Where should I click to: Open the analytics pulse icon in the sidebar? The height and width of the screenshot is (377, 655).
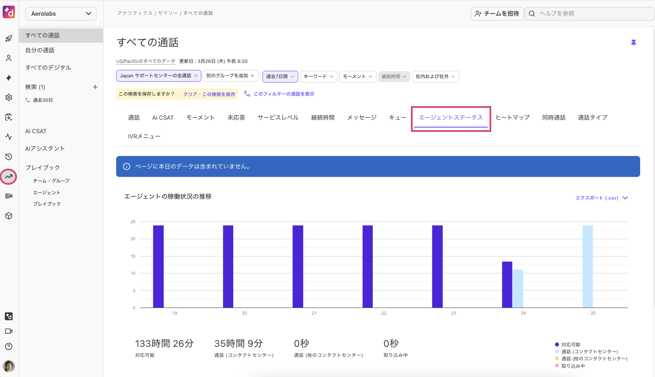(9, 137)
